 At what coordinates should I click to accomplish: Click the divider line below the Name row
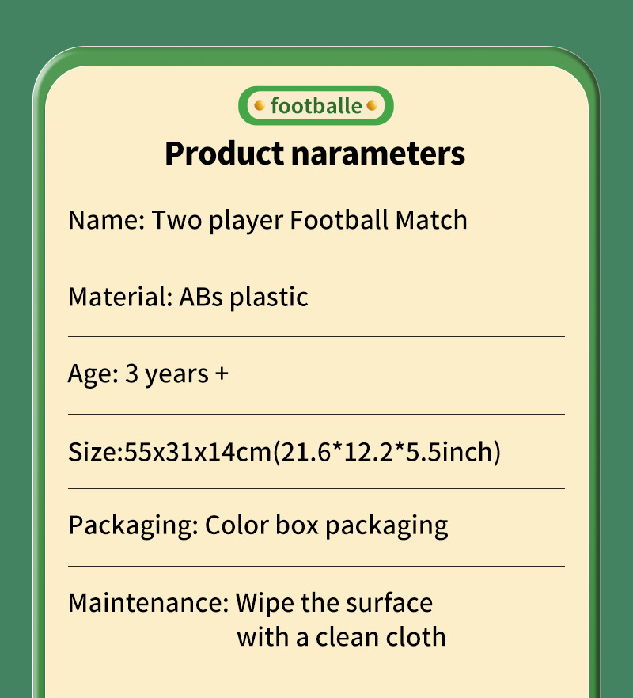pyautogui.click(x=316, y=260)
